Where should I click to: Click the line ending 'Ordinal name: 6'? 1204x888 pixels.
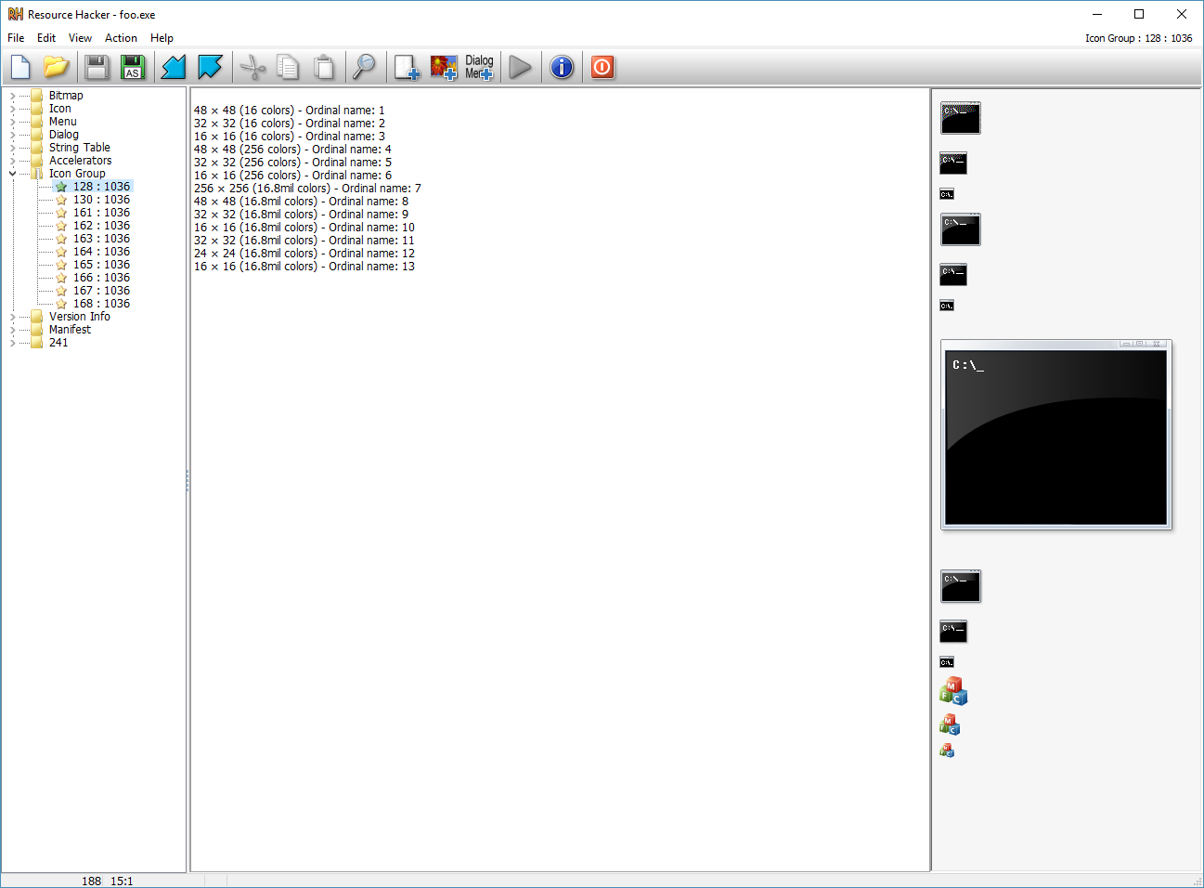tap(292, 176)
